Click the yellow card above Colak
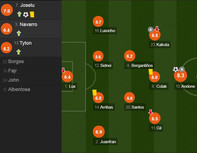The height and width of the screenshot is (153, 197). point(150,72)
